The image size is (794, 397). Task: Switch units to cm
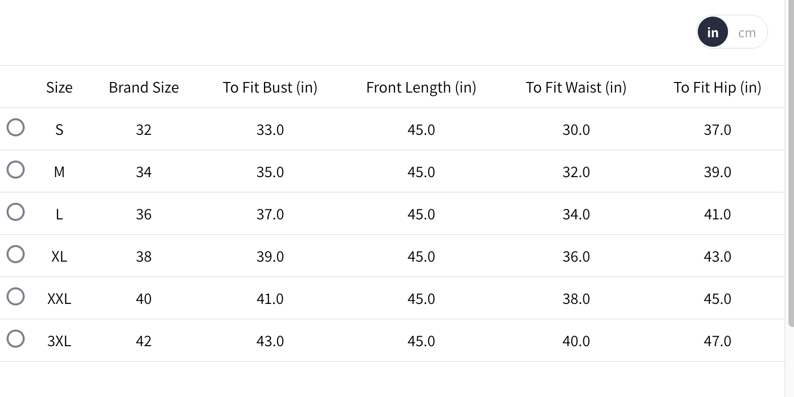(x=747, y=33)
